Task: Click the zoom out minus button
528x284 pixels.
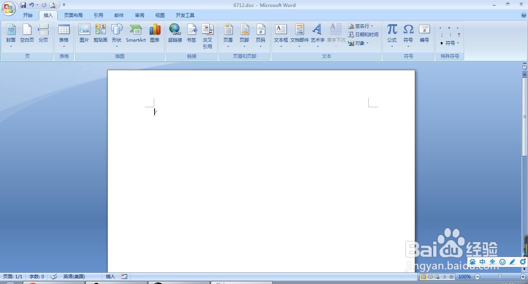Action: point(477,277)
